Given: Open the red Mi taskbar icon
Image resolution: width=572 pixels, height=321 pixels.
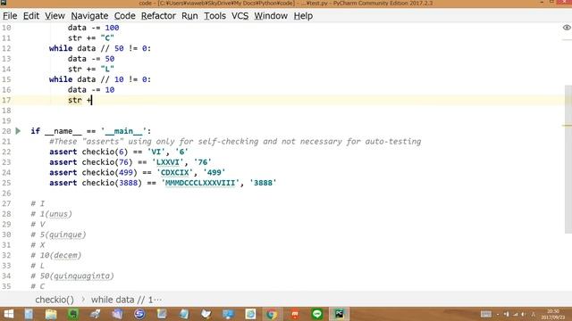Looking at the screenshot, I should point(295,314).
